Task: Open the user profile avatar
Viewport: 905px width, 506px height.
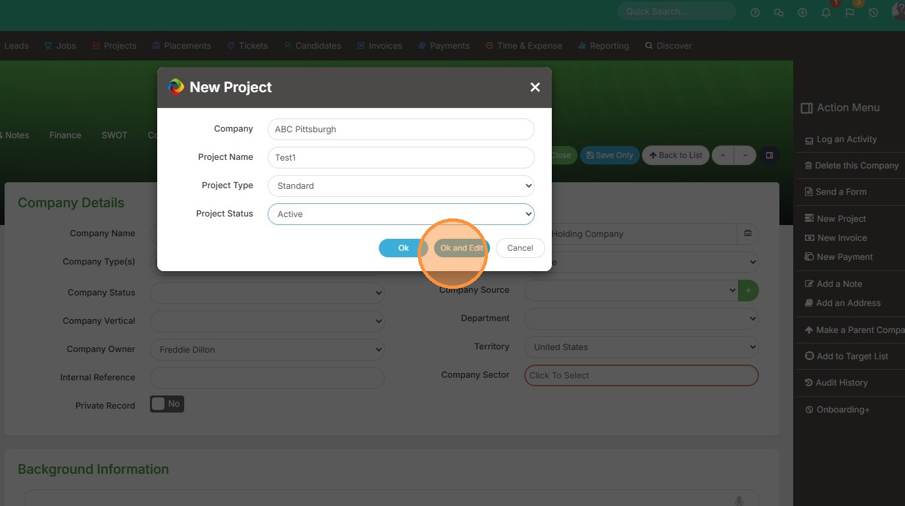Action: 898,11
